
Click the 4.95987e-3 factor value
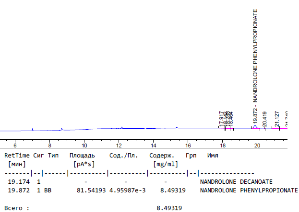(x=127, y=190)
